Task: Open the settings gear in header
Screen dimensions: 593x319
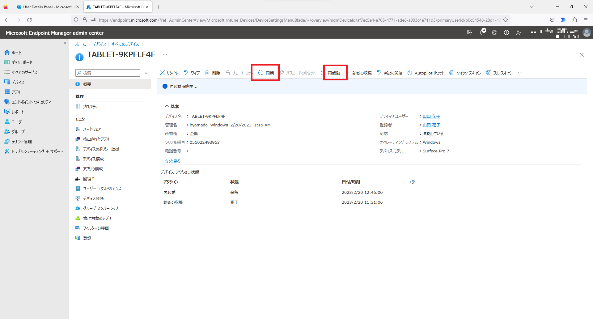Action: 494,32
